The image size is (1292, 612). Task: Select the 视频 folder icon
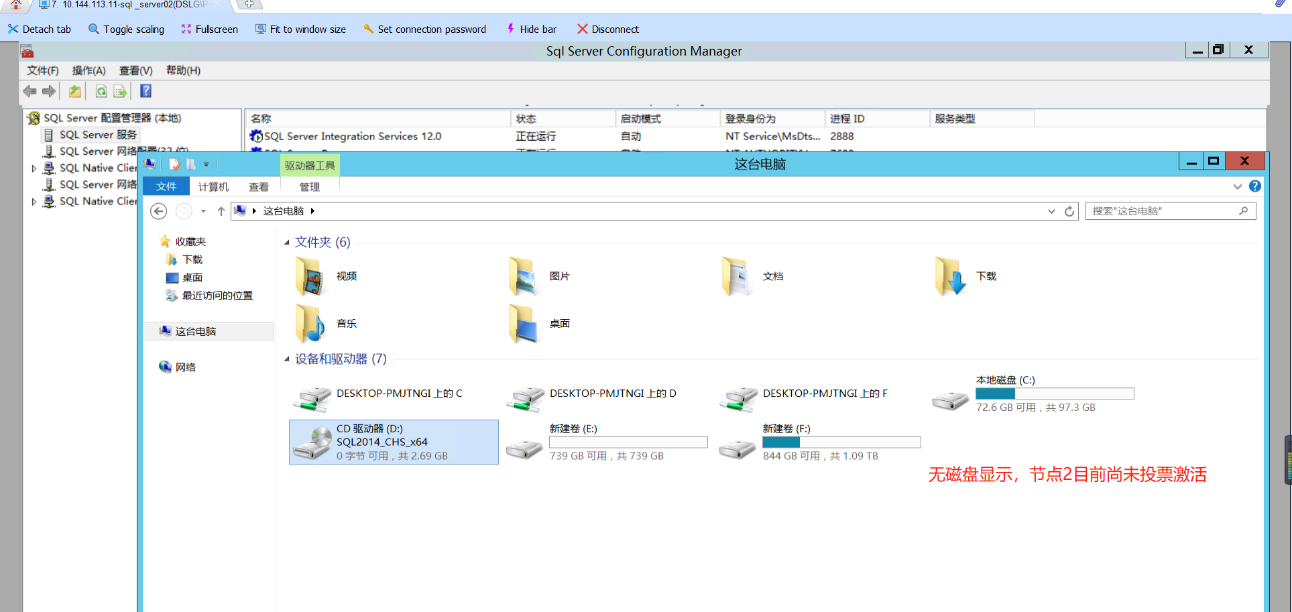coord(310,276)
